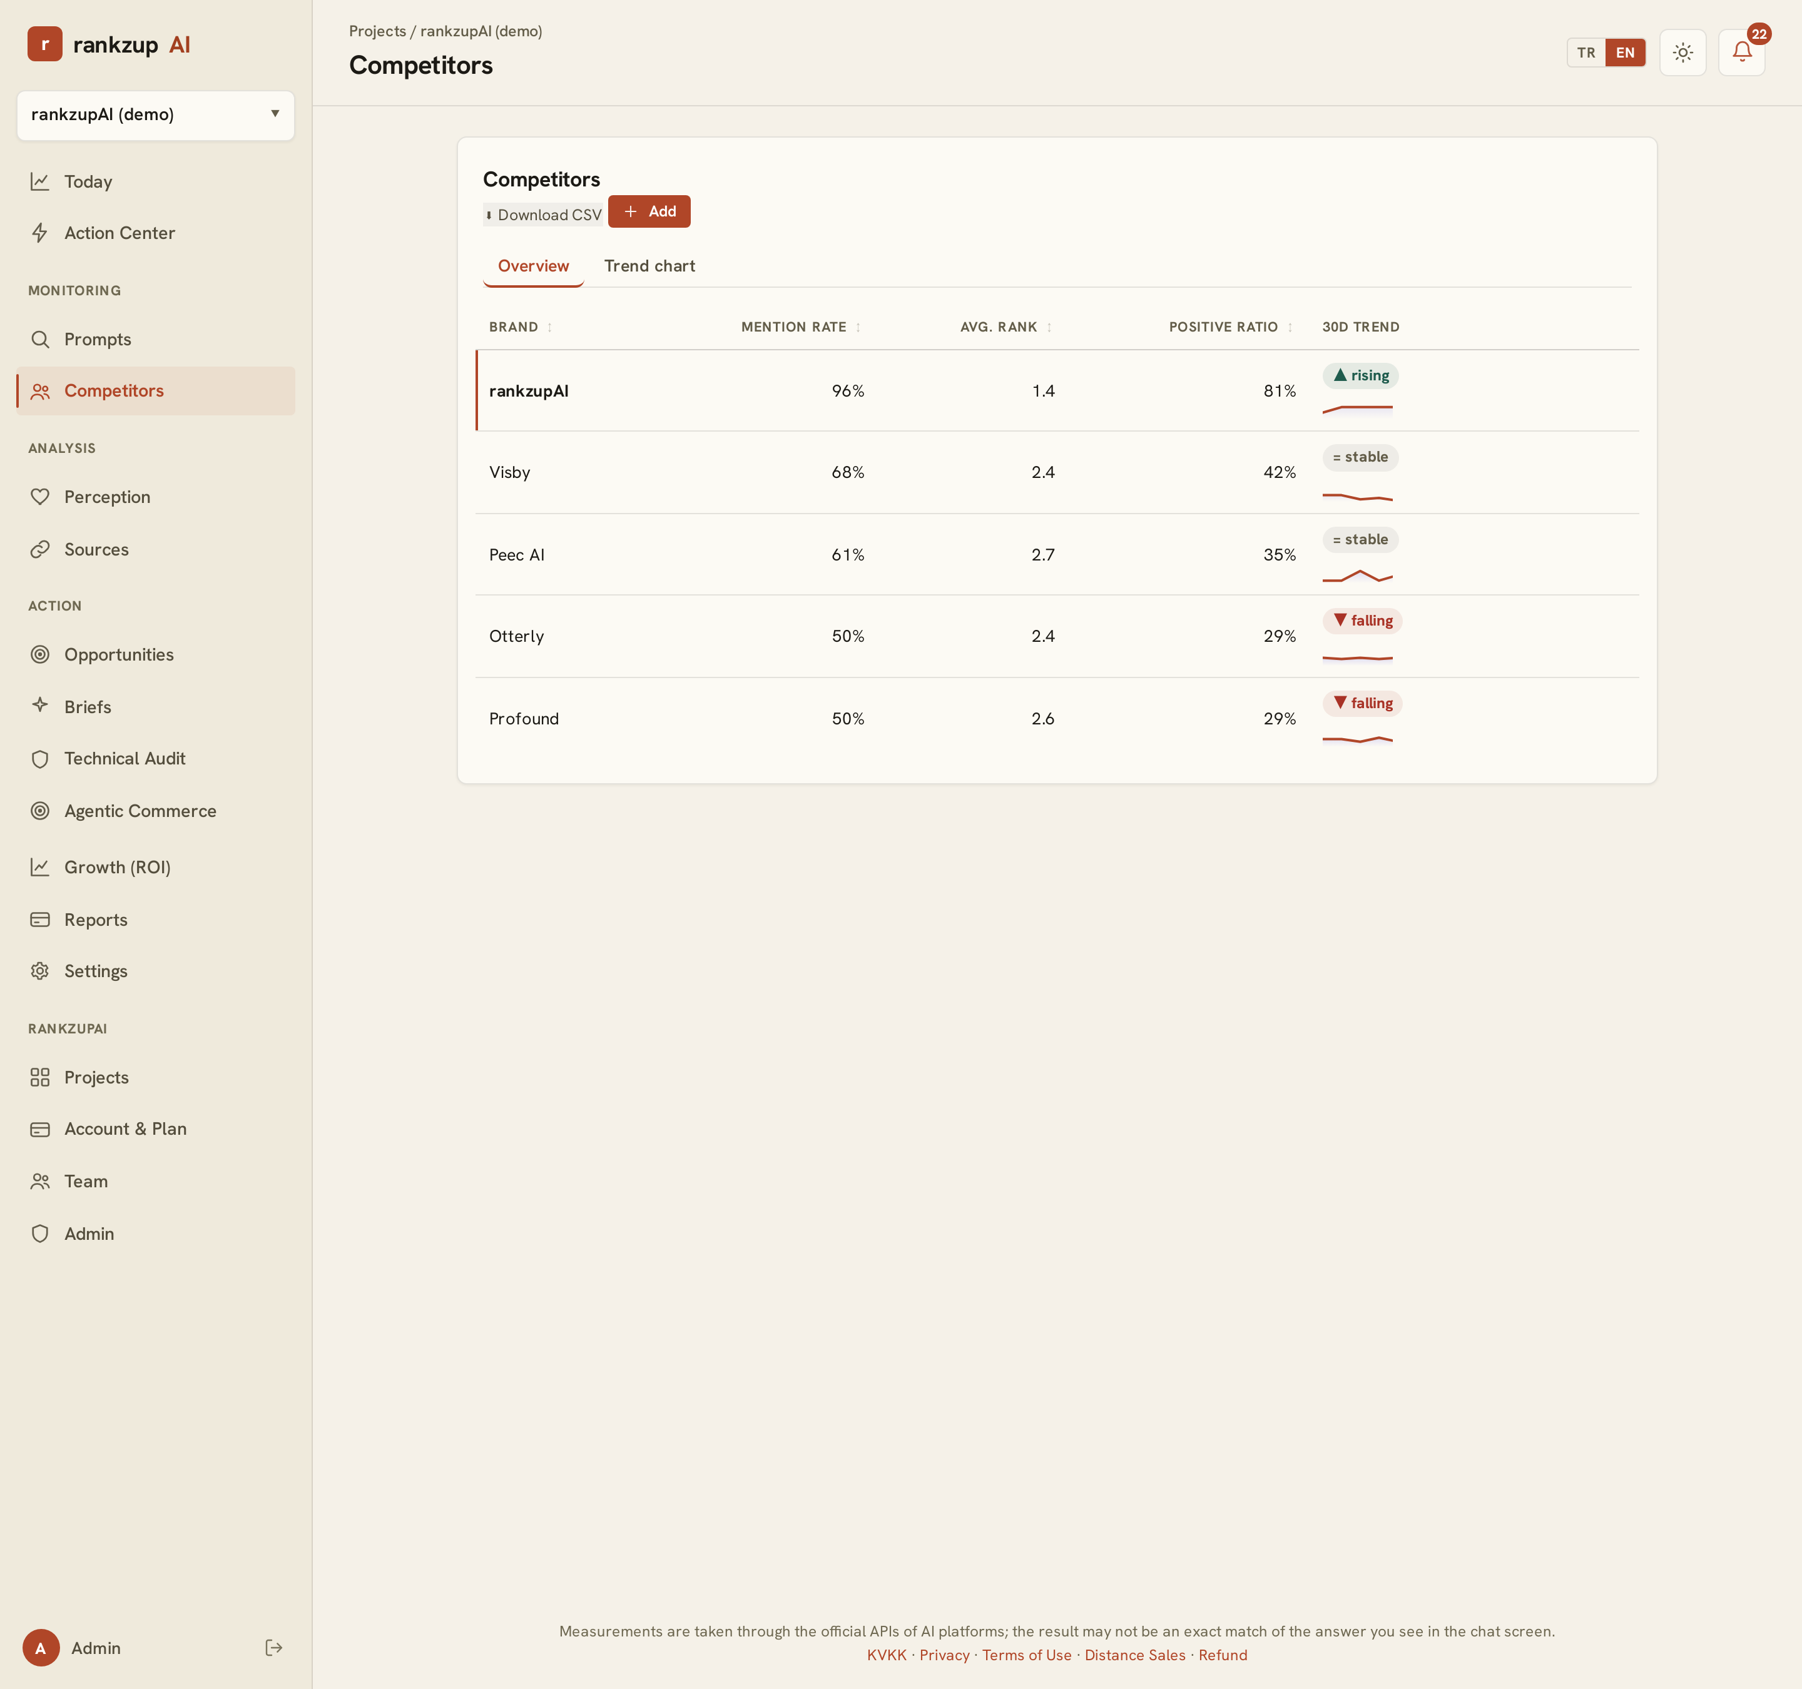Screen dimensions: 1802x1689
Task: Click the Sources link icon
Action: (x=40, y=549)
